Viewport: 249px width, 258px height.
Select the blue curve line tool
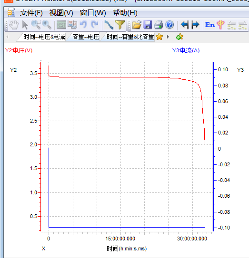pos(109,25)
